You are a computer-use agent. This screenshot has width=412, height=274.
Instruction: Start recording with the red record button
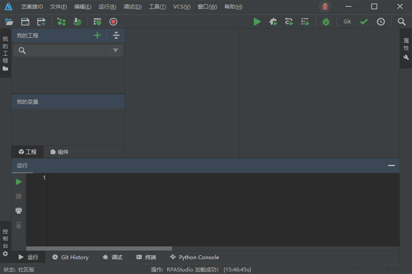pyautogui.click(x=113, y=22)
